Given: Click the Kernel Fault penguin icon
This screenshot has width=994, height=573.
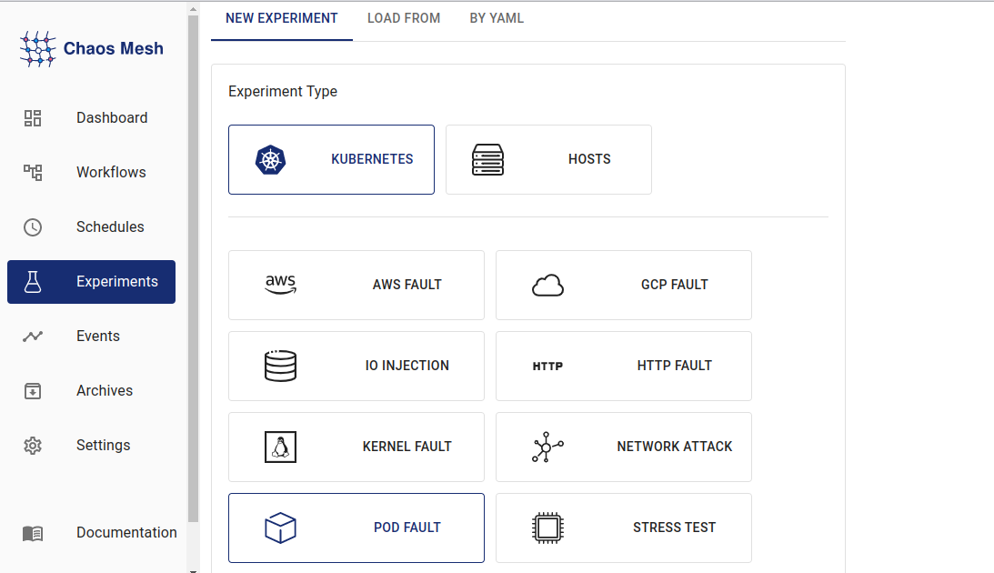Looking at the screenshot, I should (x=280, y=447).
